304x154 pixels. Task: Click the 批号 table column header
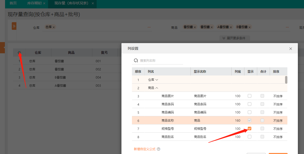pyautogui.click(x=105, y=53)
